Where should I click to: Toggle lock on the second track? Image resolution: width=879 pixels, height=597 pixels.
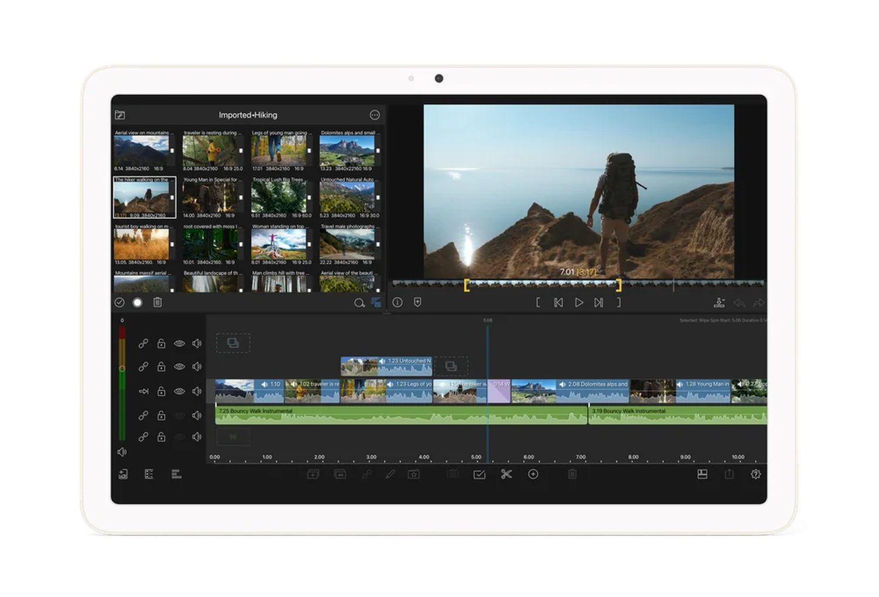[161, 367]
